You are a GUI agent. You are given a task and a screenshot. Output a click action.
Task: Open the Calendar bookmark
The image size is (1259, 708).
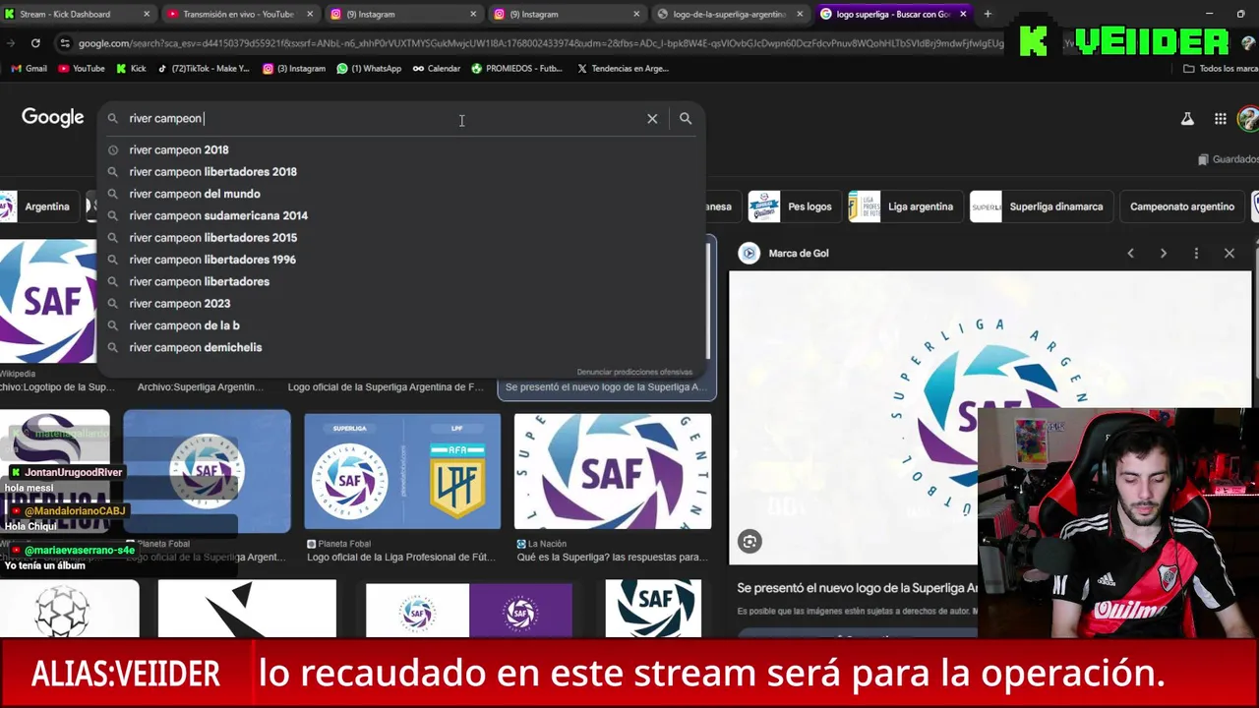pyautogui.click(x=436, y=69)
